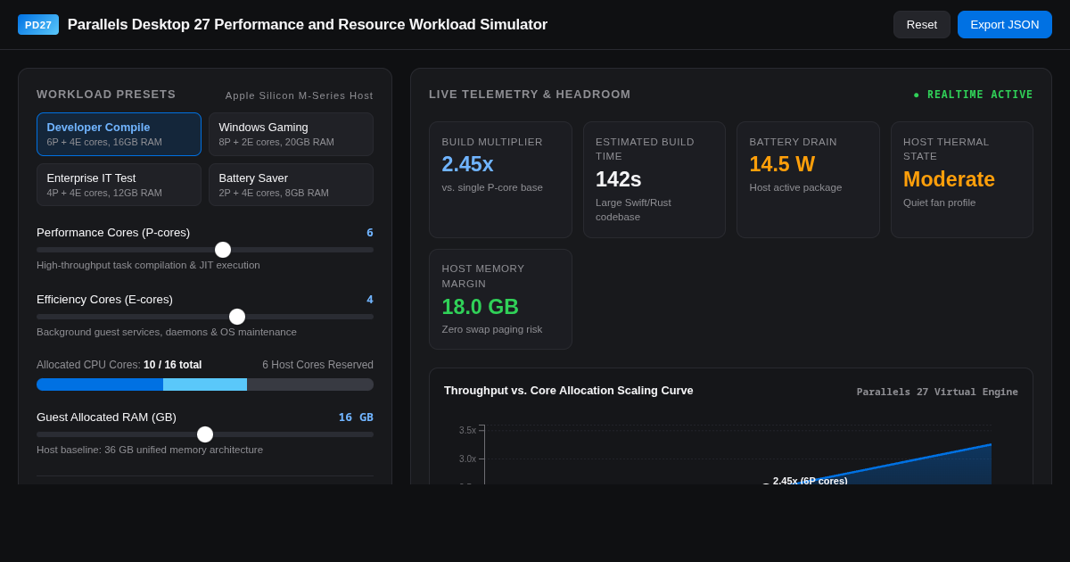Click the PD27 logo badge

tap(38, 25)
